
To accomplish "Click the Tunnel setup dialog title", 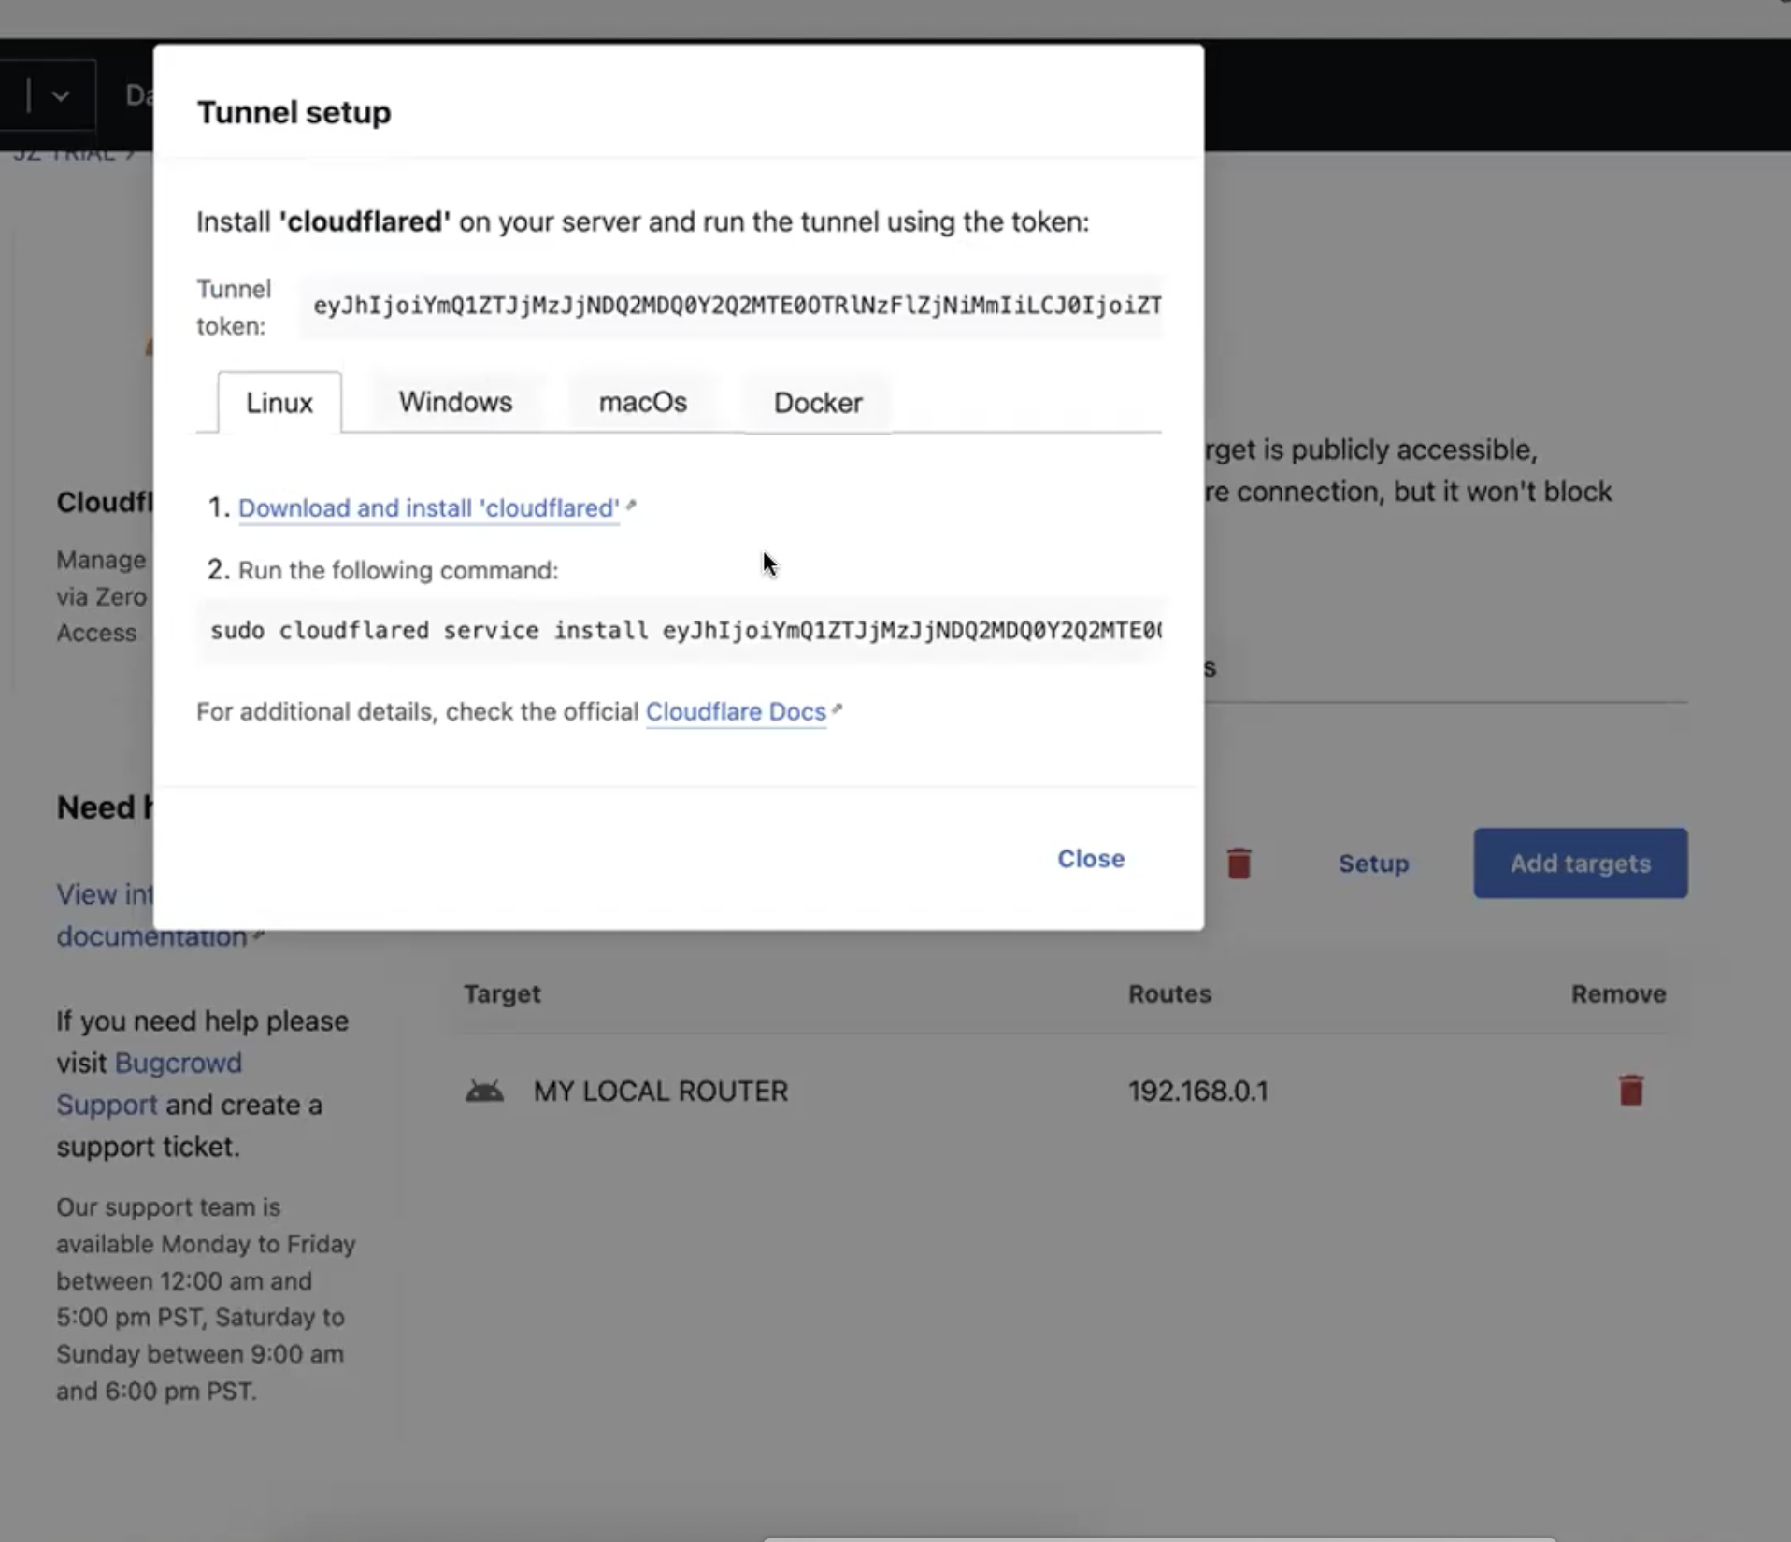I will coord(294,112).
